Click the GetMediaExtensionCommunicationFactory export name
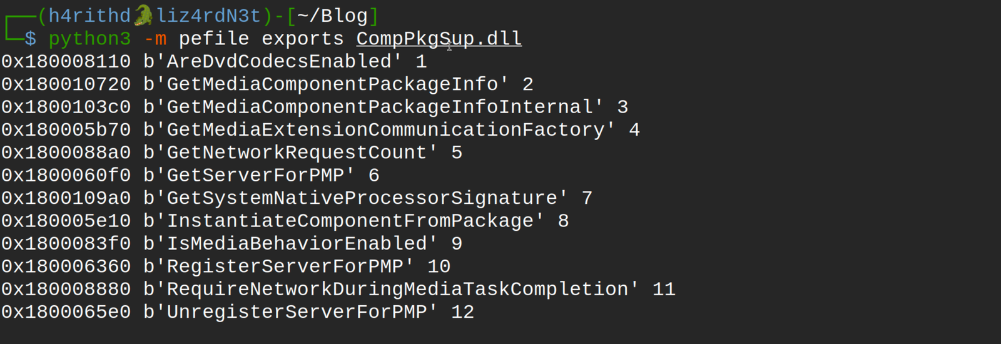The height and width of the screenshot is (344, 1001). [385, 130]
